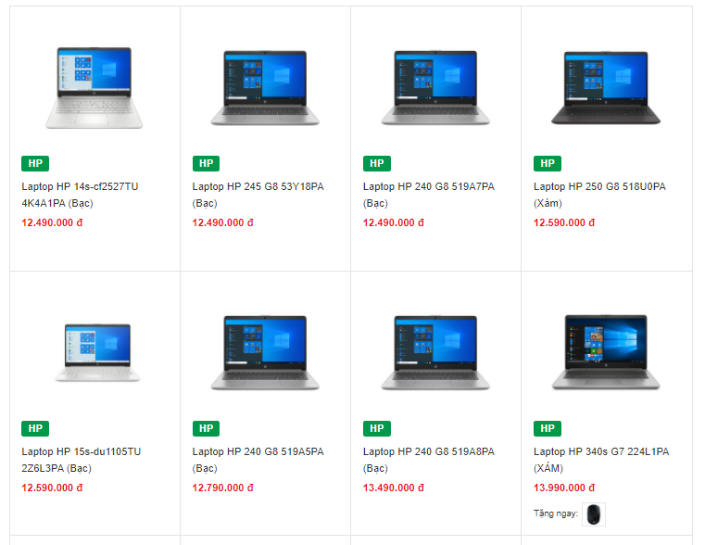Click HP brand badge on 240 G8 519A5PA
Image resolution: width=705 pixels, height=545 pixels.
pyautogui.click(x=206, y=428)
